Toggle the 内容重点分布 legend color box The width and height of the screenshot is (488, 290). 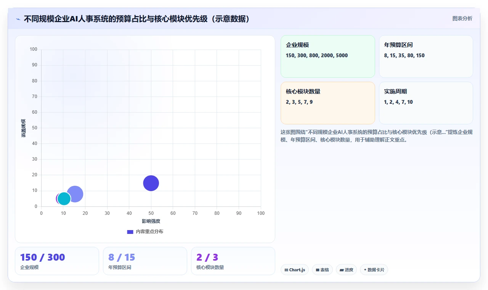click(x=130, y=232)
